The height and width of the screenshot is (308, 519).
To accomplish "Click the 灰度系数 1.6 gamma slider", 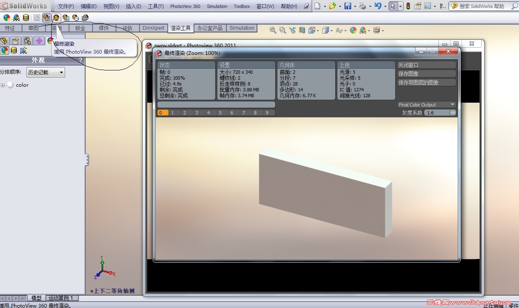I will pyautogui.click(x=440, y=112).
